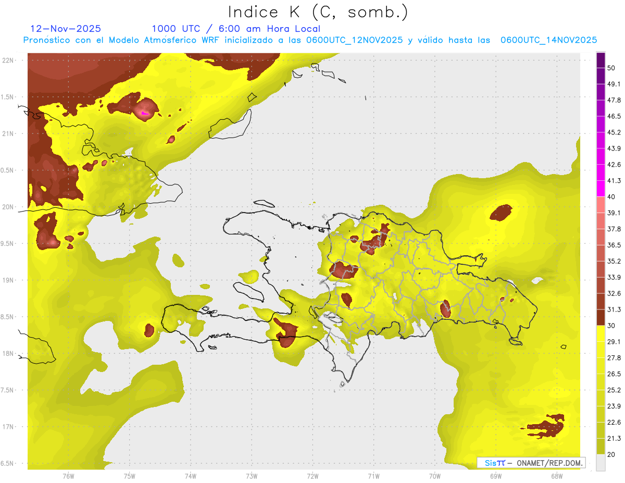Click the colorbar value "25.2"

614,390
